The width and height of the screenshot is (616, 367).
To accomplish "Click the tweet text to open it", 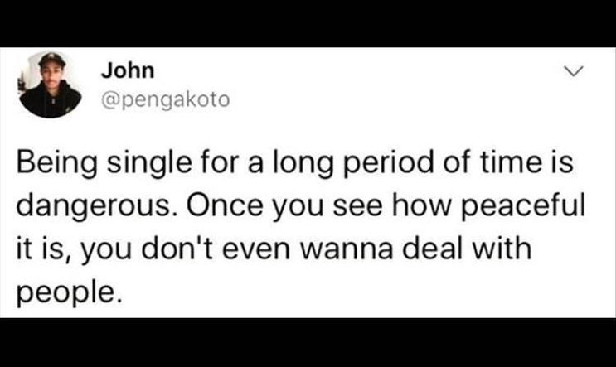I will point(300,227).
